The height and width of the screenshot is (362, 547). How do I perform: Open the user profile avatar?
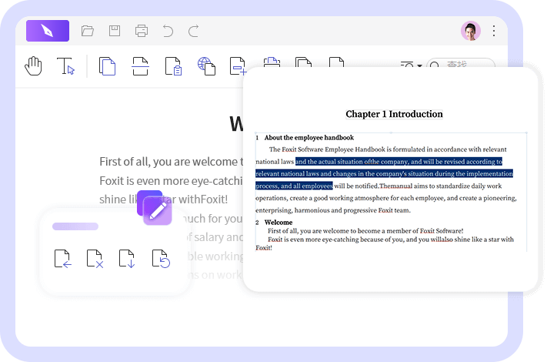click(x=470, y=31)
